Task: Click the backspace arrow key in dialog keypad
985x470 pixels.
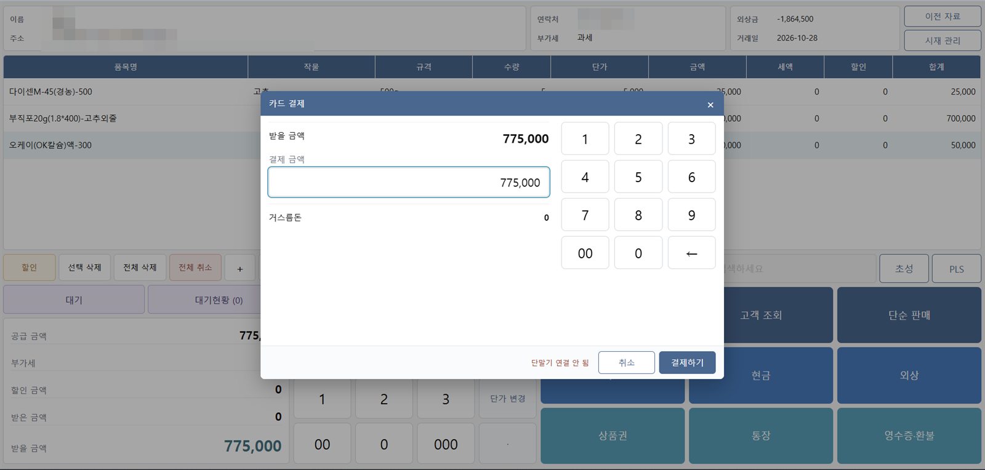Action: pyautogui.click(x=691, y=253)
